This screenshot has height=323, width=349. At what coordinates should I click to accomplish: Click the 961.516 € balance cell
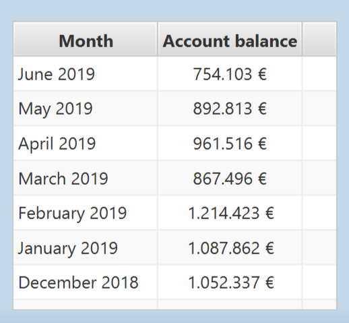230,143
